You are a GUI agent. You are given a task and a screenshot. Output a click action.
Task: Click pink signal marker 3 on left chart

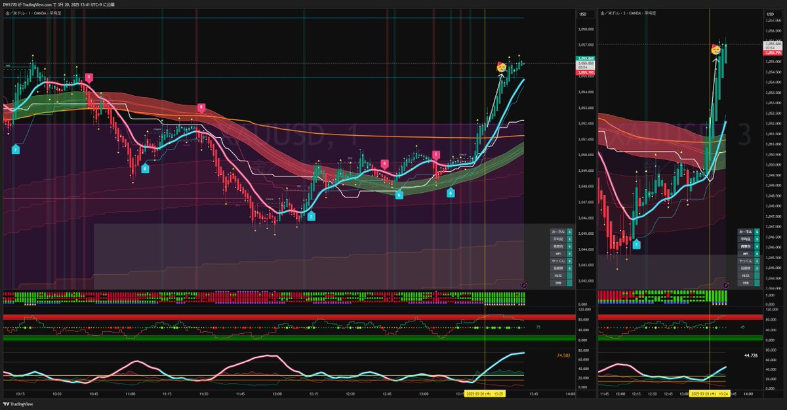click(x=89, y=77)
